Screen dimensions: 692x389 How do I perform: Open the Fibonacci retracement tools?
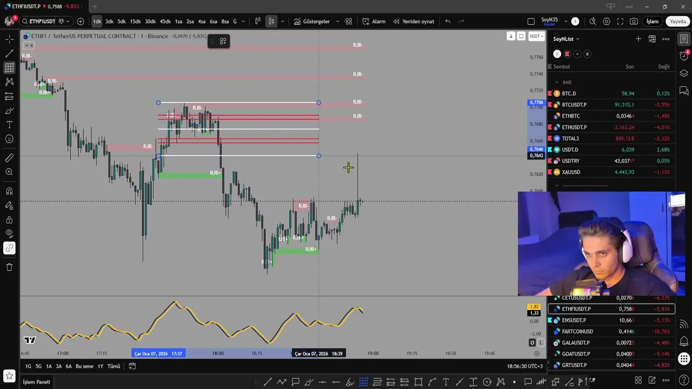coord(9,68)
